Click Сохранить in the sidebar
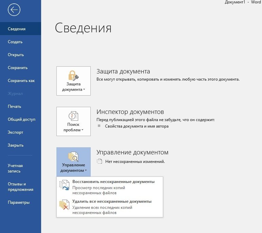Viewport: 262px width, 233px height. tap(20, 68)
